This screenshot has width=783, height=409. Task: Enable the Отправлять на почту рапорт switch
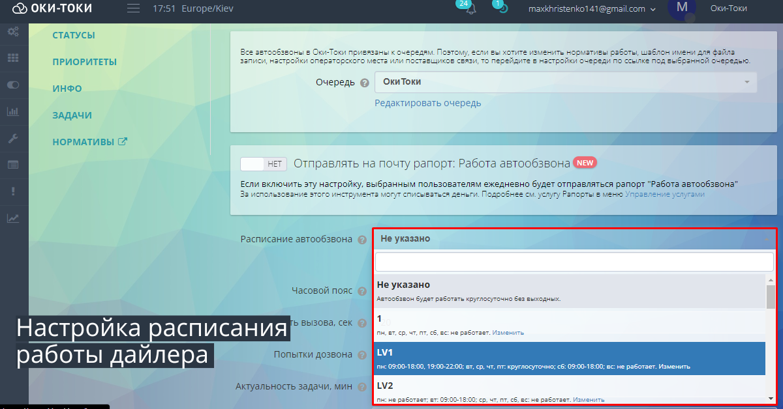click(x=264, y=164)
